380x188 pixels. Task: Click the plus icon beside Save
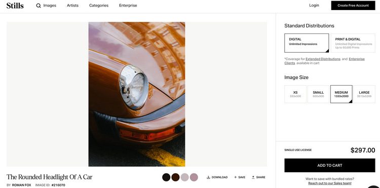235,177
